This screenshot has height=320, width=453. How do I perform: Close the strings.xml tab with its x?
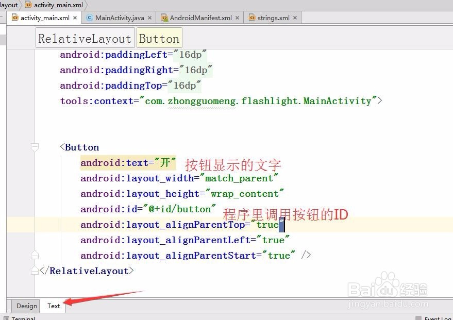(x=295, y=17)
